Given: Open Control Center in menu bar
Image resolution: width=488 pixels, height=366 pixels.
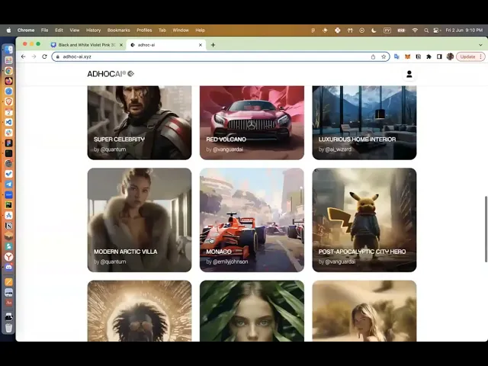Looking at the screenshot, I should [436, 30].
